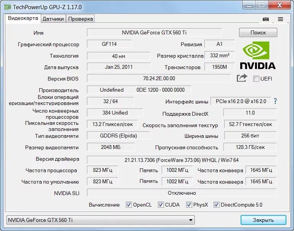Click the 13.2 Гпиксел/сек value
Screen dimensions: 294x231
pos(112,124)
